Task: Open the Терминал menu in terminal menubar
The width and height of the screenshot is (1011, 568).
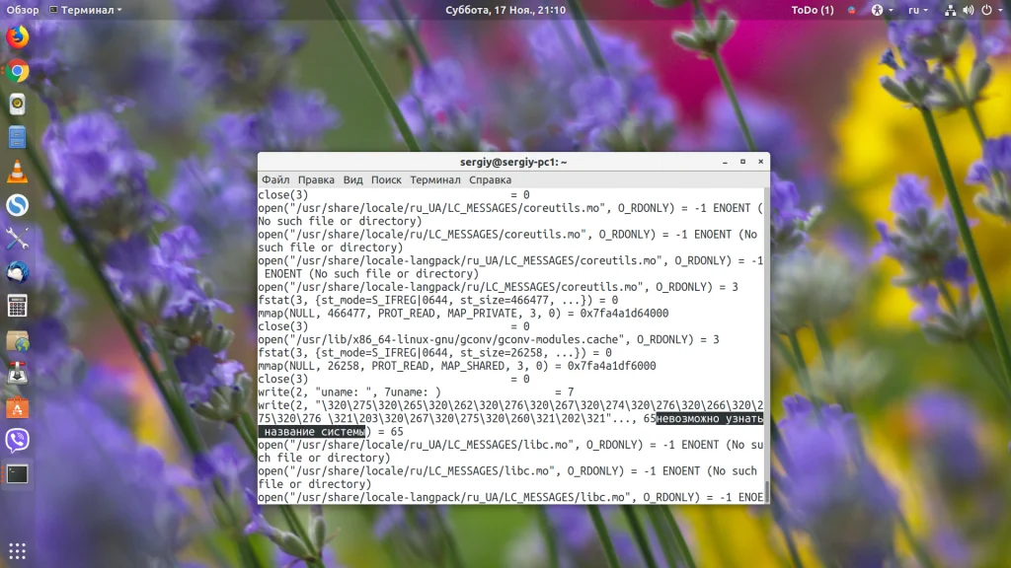Action: click(435, 179)
